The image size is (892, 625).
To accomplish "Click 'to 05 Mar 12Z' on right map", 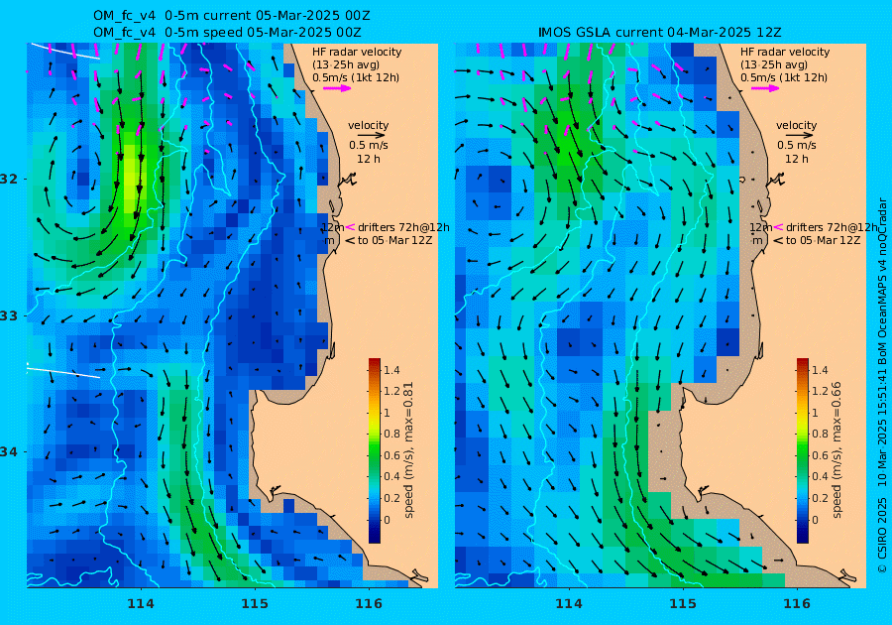I will point(824,241).
